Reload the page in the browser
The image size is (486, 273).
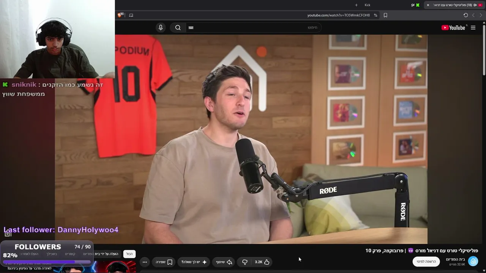[x=465, y=15]
